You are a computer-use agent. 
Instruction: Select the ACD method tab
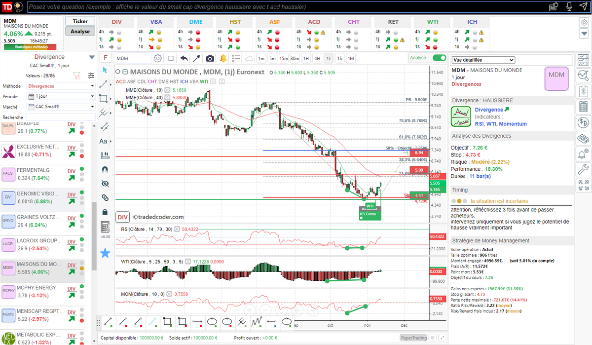pyautogui.click(x=314, y=22)
